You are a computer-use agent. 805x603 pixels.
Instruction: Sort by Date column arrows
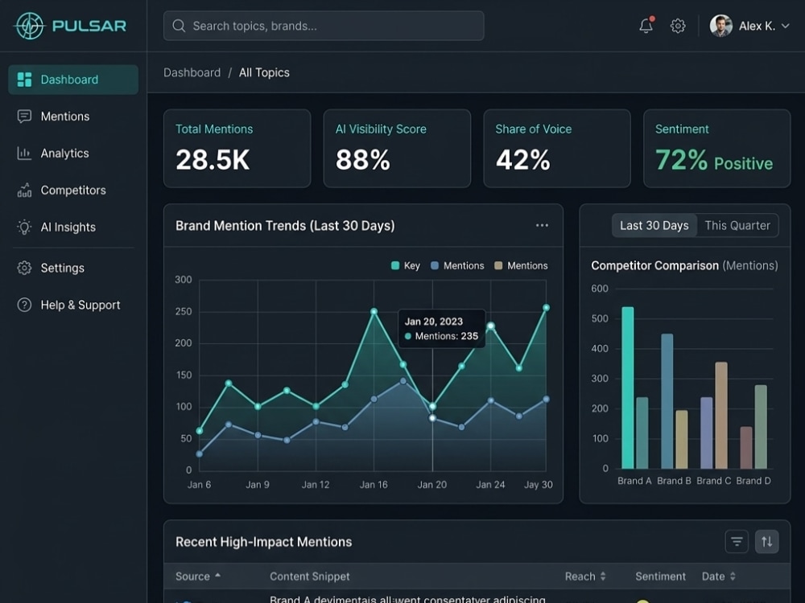[x=733, y=576]
